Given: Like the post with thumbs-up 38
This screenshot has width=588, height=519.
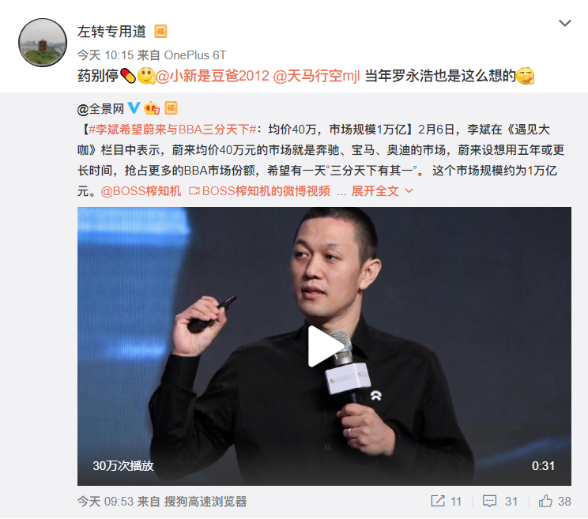Looking at the screenshot, I should pos(555,501).
